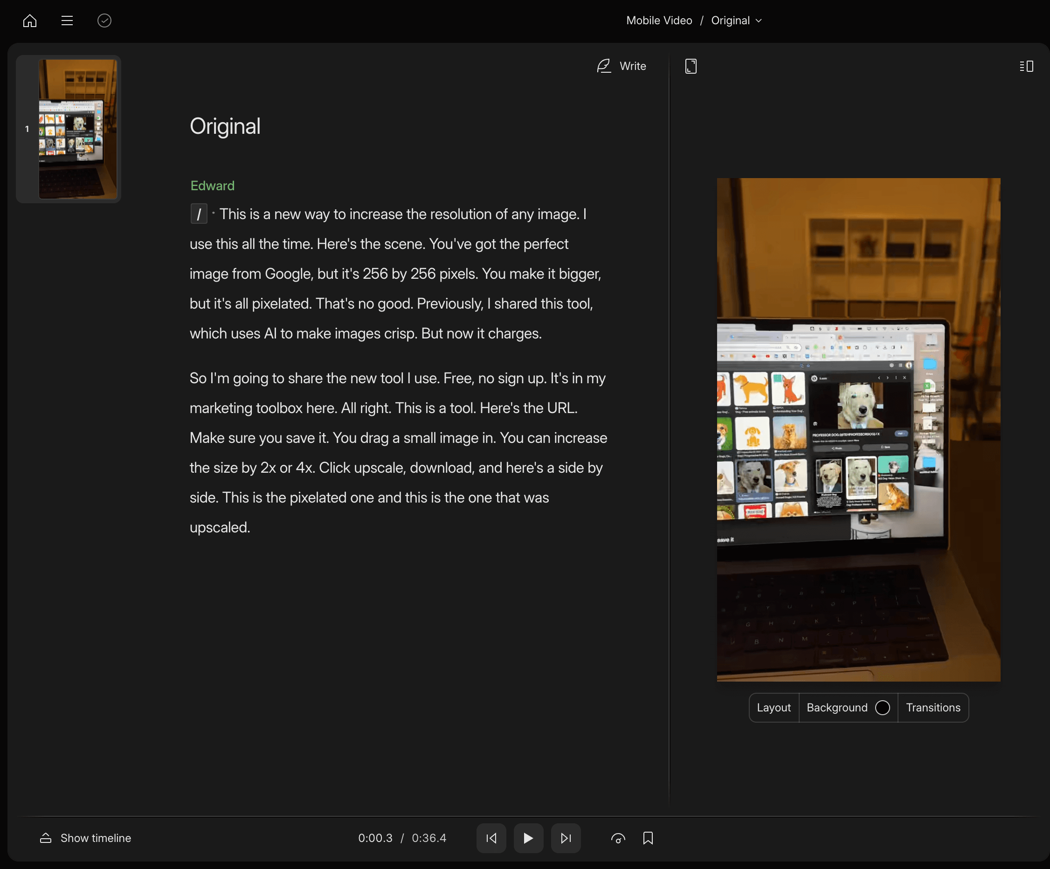Click the skip to start button
The height and width of the screenshot is (869, 1050).
point(491,839)
